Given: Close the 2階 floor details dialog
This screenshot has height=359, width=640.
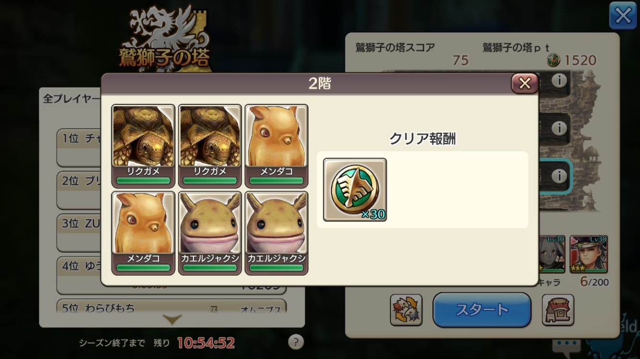Looking at the screenshot, I should tap(524, 84).
